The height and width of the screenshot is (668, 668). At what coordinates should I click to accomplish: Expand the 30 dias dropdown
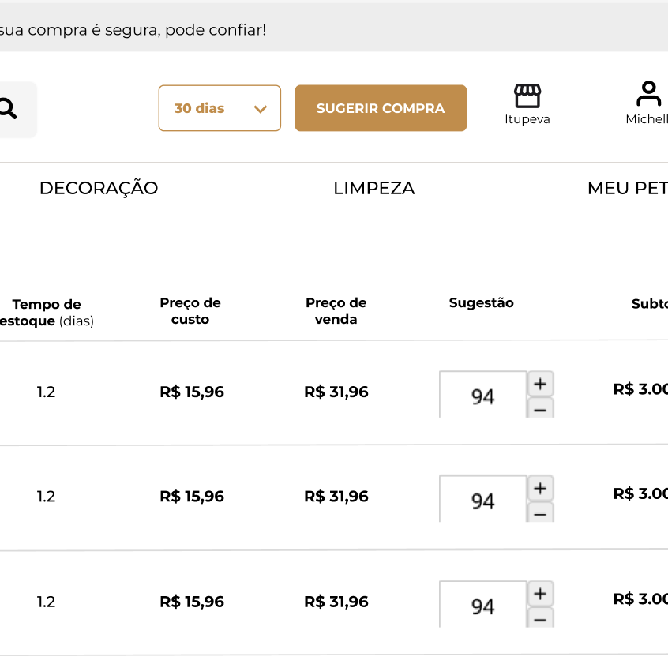(x=220, y=108)
